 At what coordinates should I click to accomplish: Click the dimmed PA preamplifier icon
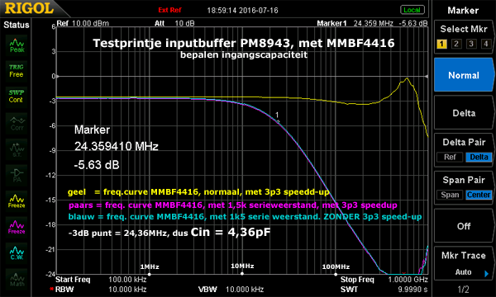[x=17, y=175]
